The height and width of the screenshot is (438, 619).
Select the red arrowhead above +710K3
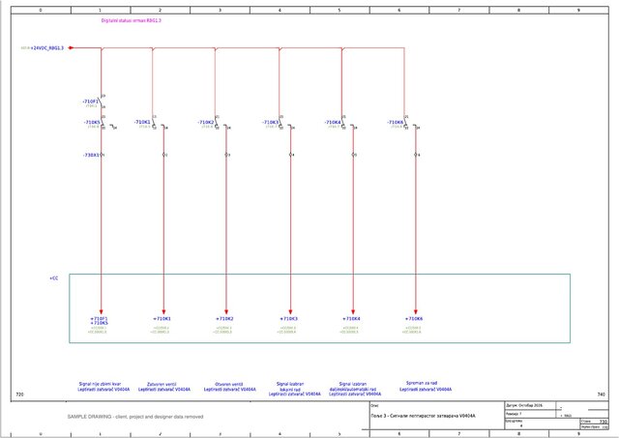click(x=290, y=311)
